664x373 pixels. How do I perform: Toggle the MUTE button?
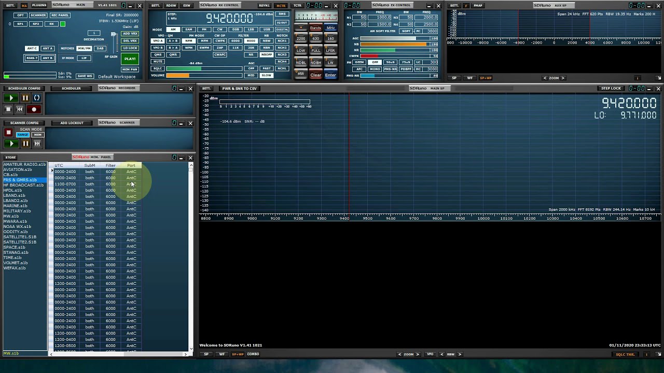[x=157, y=62]
